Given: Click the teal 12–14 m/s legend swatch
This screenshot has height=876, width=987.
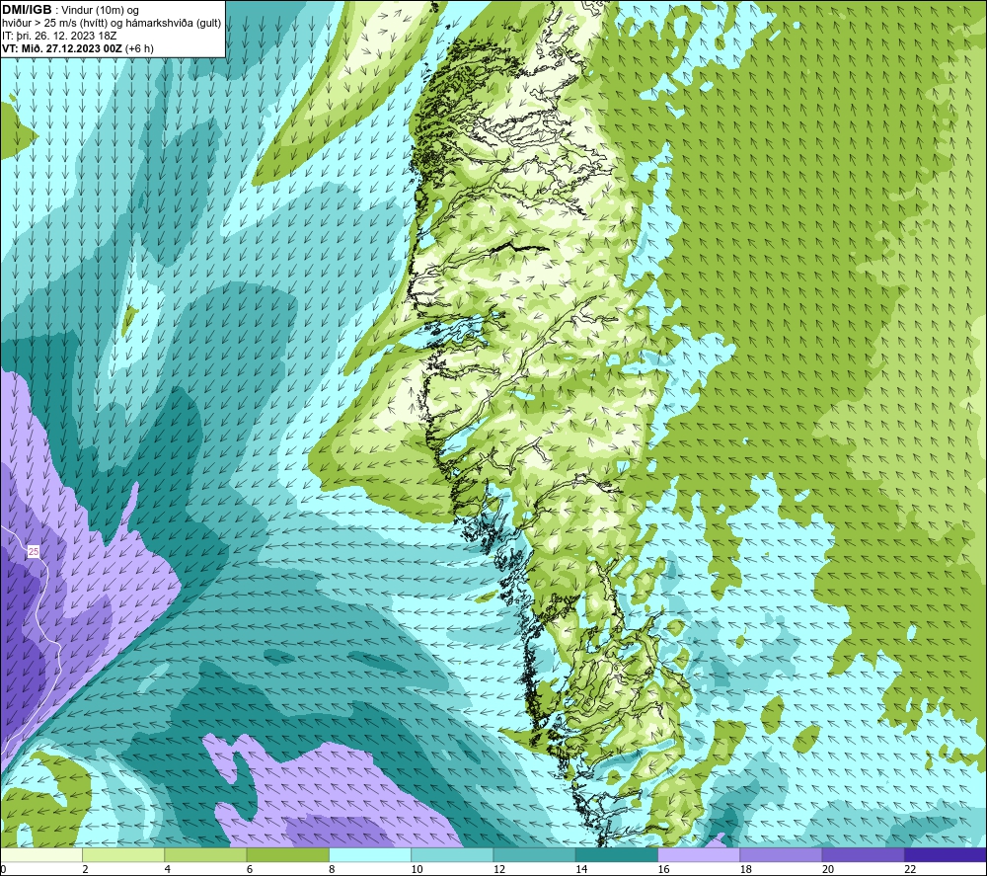Looking at the screenshot, I should point(534,854).
